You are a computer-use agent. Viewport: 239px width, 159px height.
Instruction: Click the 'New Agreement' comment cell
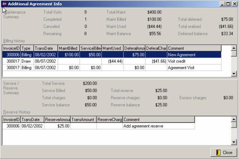pos(194,55)
